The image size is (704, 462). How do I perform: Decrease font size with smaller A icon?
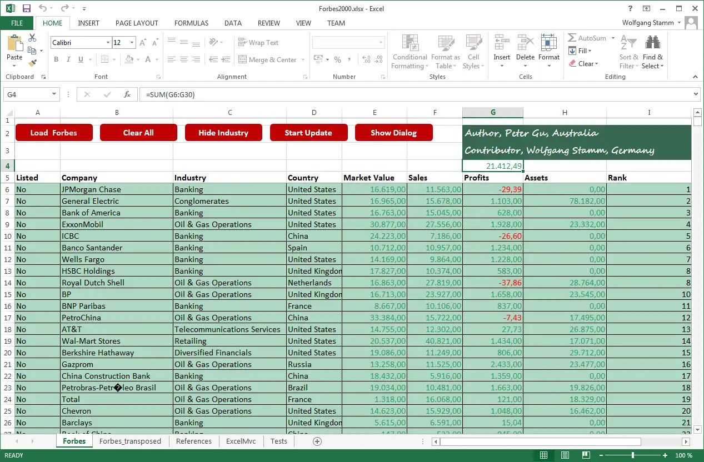click(154, 43)
